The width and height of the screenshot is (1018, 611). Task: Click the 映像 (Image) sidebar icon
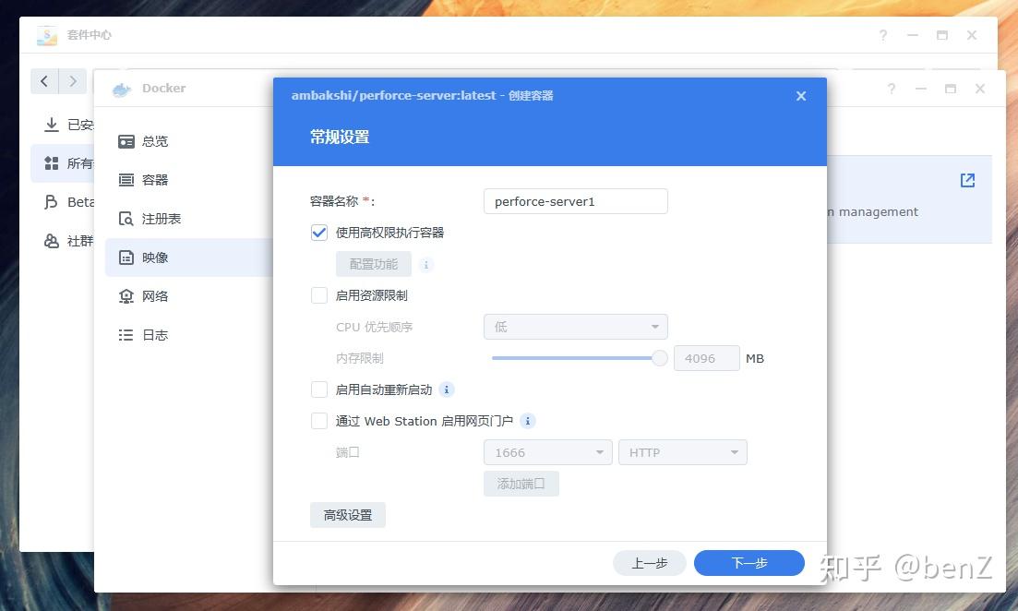tap(154, 258)
